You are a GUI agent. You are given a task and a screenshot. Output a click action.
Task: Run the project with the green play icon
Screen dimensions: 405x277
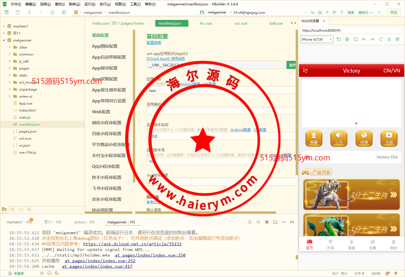pyautogui.click(x=64, y=12)
